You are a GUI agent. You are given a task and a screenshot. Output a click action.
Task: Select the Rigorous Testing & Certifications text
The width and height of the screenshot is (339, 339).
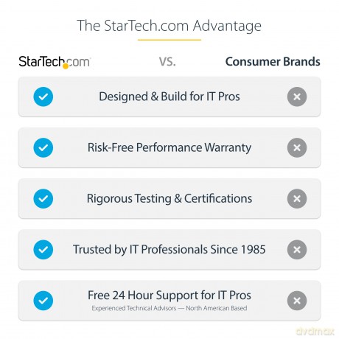169,198
